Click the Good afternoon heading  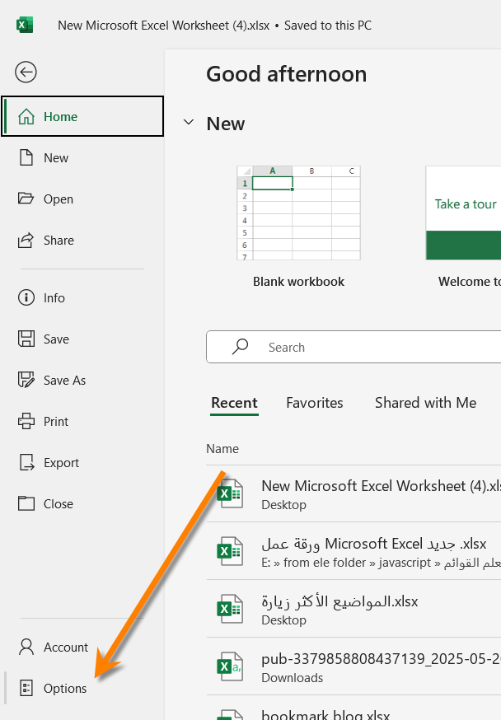pyautogui.click(x=287, y=74)
